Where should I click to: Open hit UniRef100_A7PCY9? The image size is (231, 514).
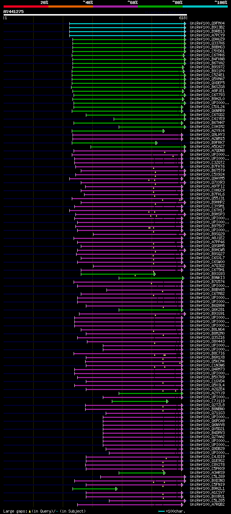tap(207, 35)
